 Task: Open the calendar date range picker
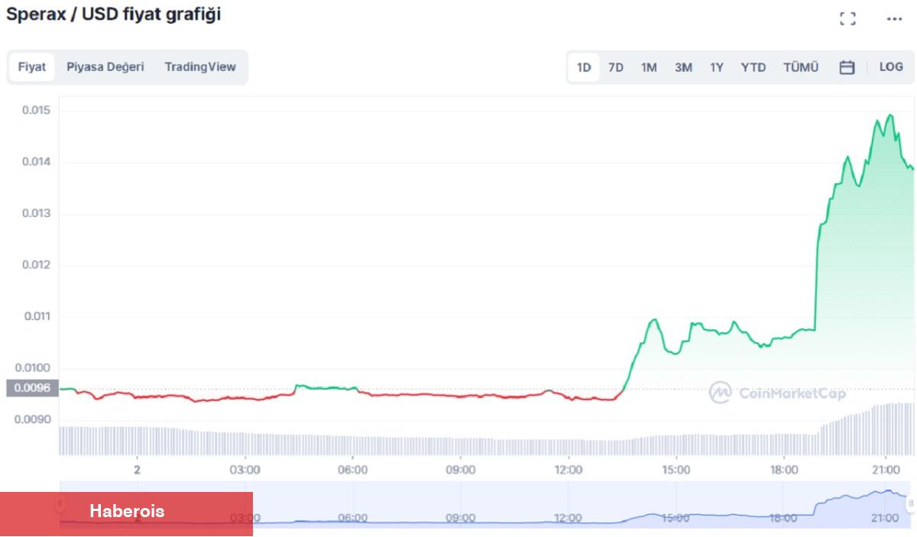(x=847, y=67)
